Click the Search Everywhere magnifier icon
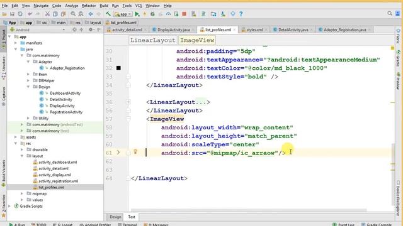403x226 pixels. coord(390,13)
